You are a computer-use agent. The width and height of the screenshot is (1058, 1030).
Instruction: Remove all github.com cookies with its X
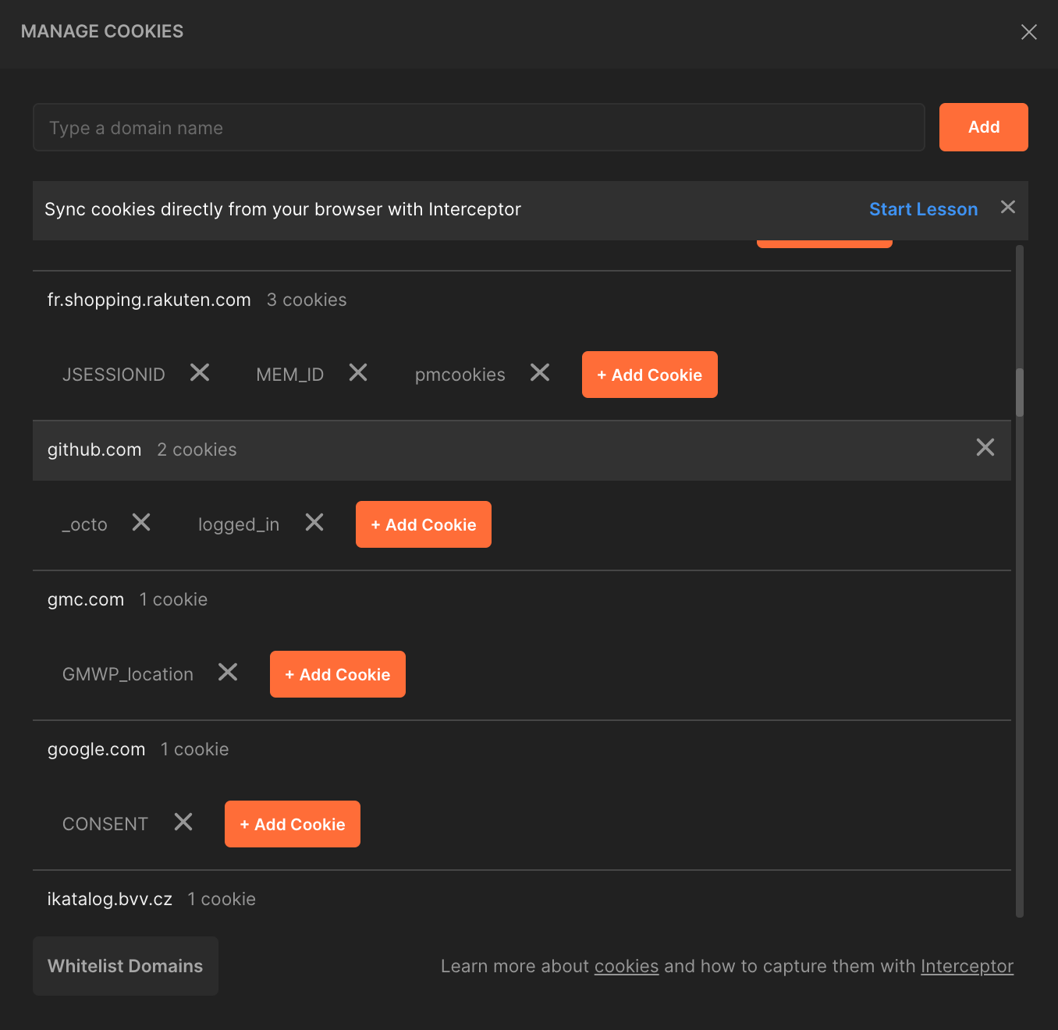click(985, 447)
